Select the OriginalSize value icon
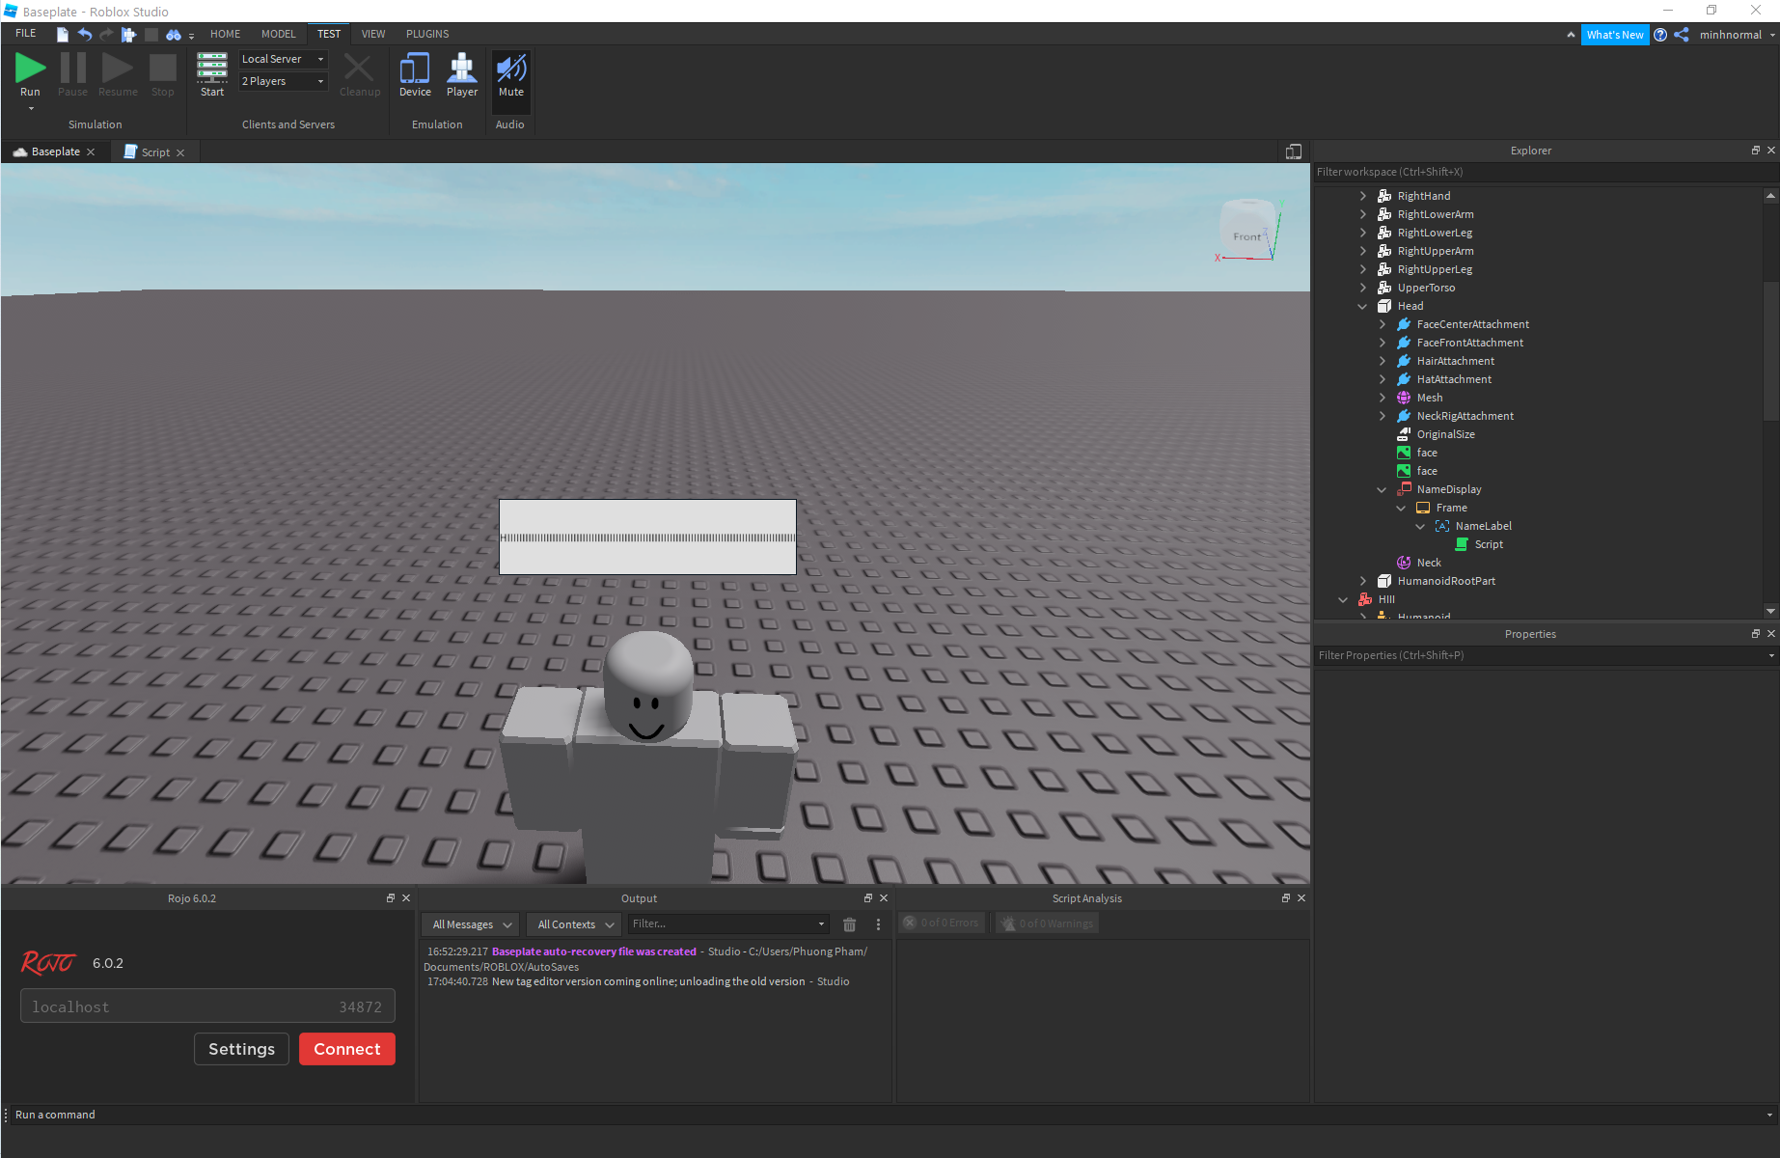The image size is (1780, 1158). [1404, 434]
